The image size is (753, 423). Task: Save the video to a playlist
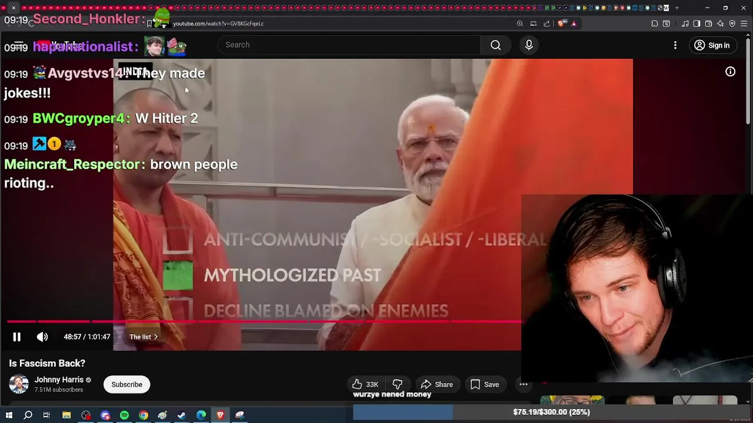click(x=485, y=384)
